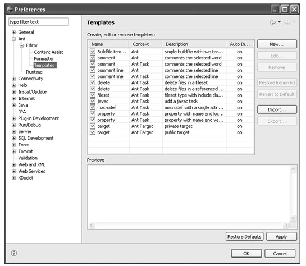The height and width of the screenshot is (266, 306).
Task: Click the Auto In... column header
Action: 240,44
